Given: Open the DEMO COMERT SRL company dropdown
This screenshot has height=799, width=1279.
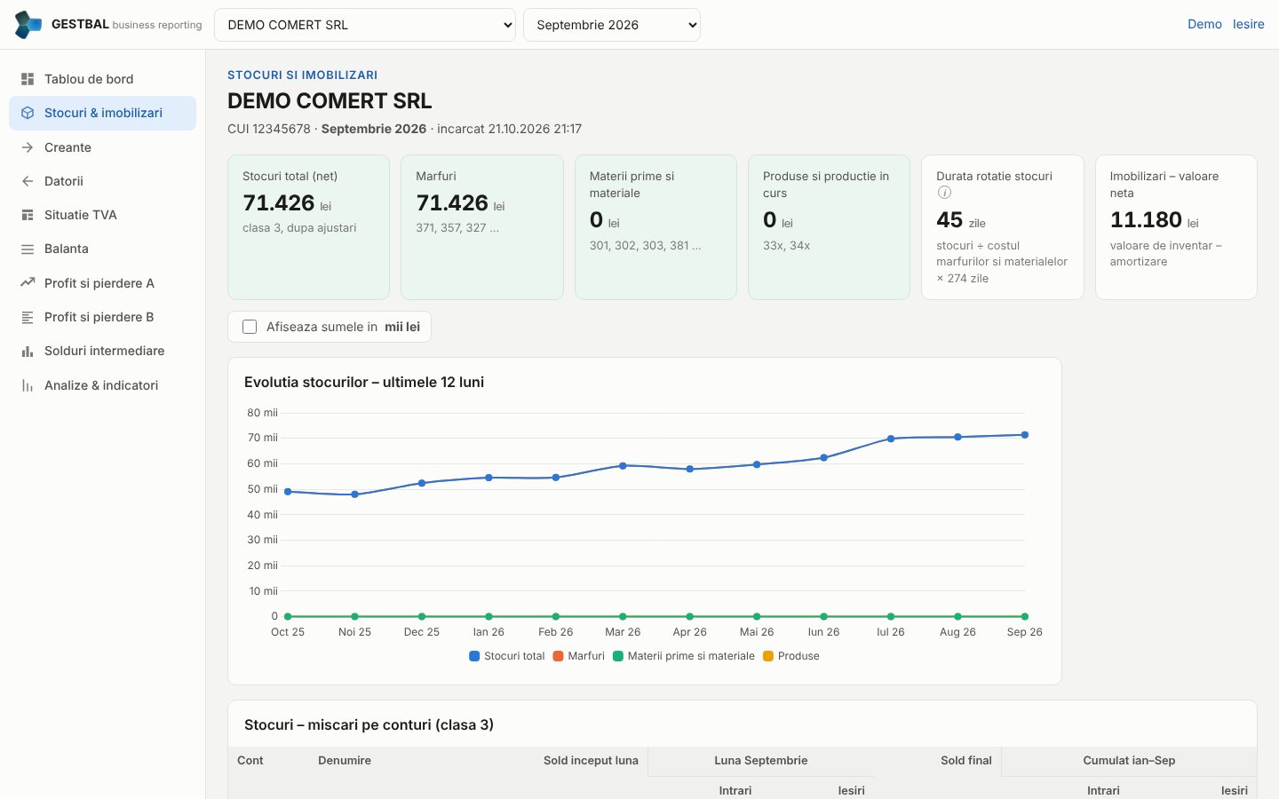Looking at the screenshot, I should (x=365, y=25).
